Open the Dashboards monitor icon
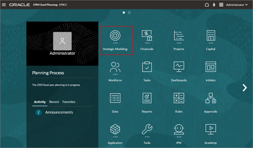Screen dimensions: 253x148 click(x=179, y=67)
